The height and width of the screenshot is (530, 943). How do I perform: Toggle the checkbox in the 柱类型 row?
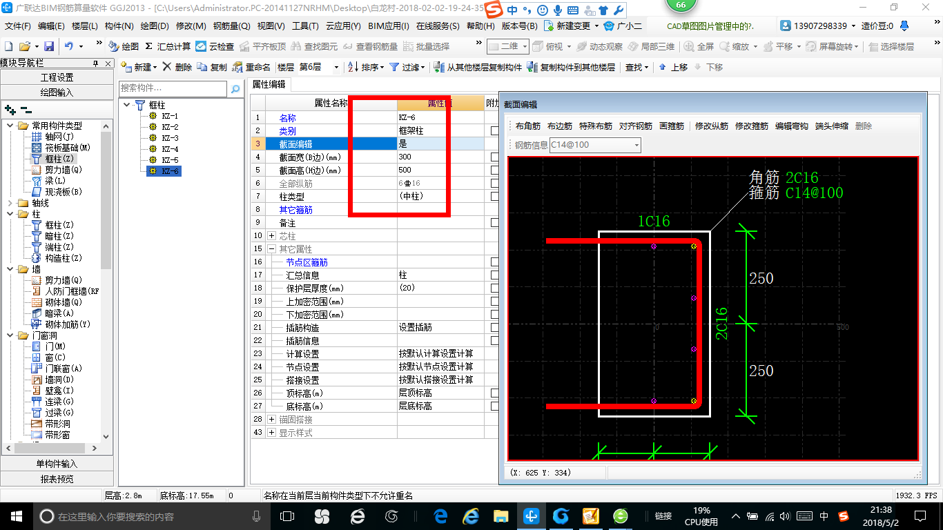(x=494, y=197)
